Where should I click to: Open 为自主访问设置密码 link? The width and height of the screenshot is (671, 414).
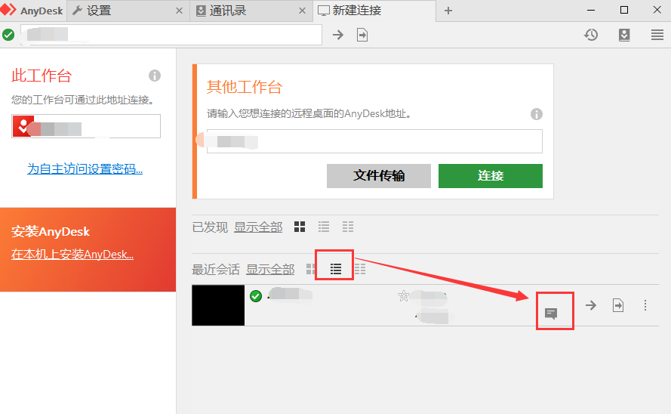tap(85, 168)
